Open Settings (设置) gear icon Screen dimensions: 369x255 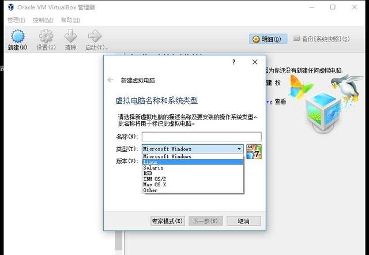click(x=46, y=36)
